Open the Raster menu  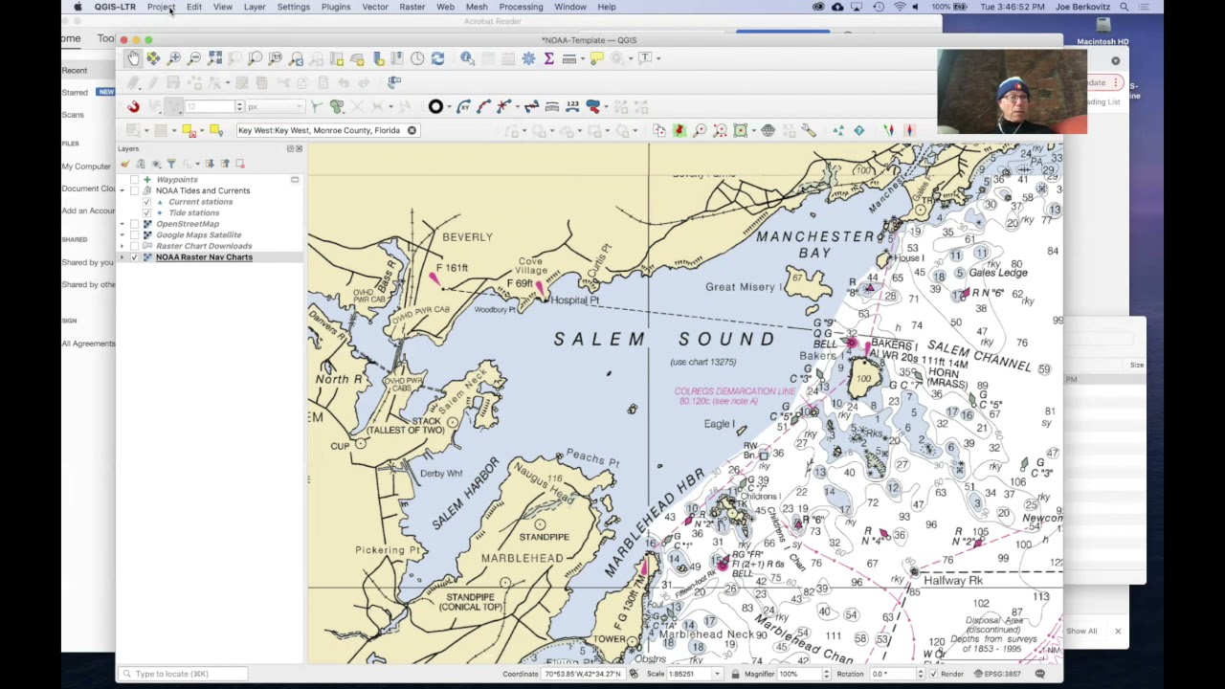(x=412, y=7)
